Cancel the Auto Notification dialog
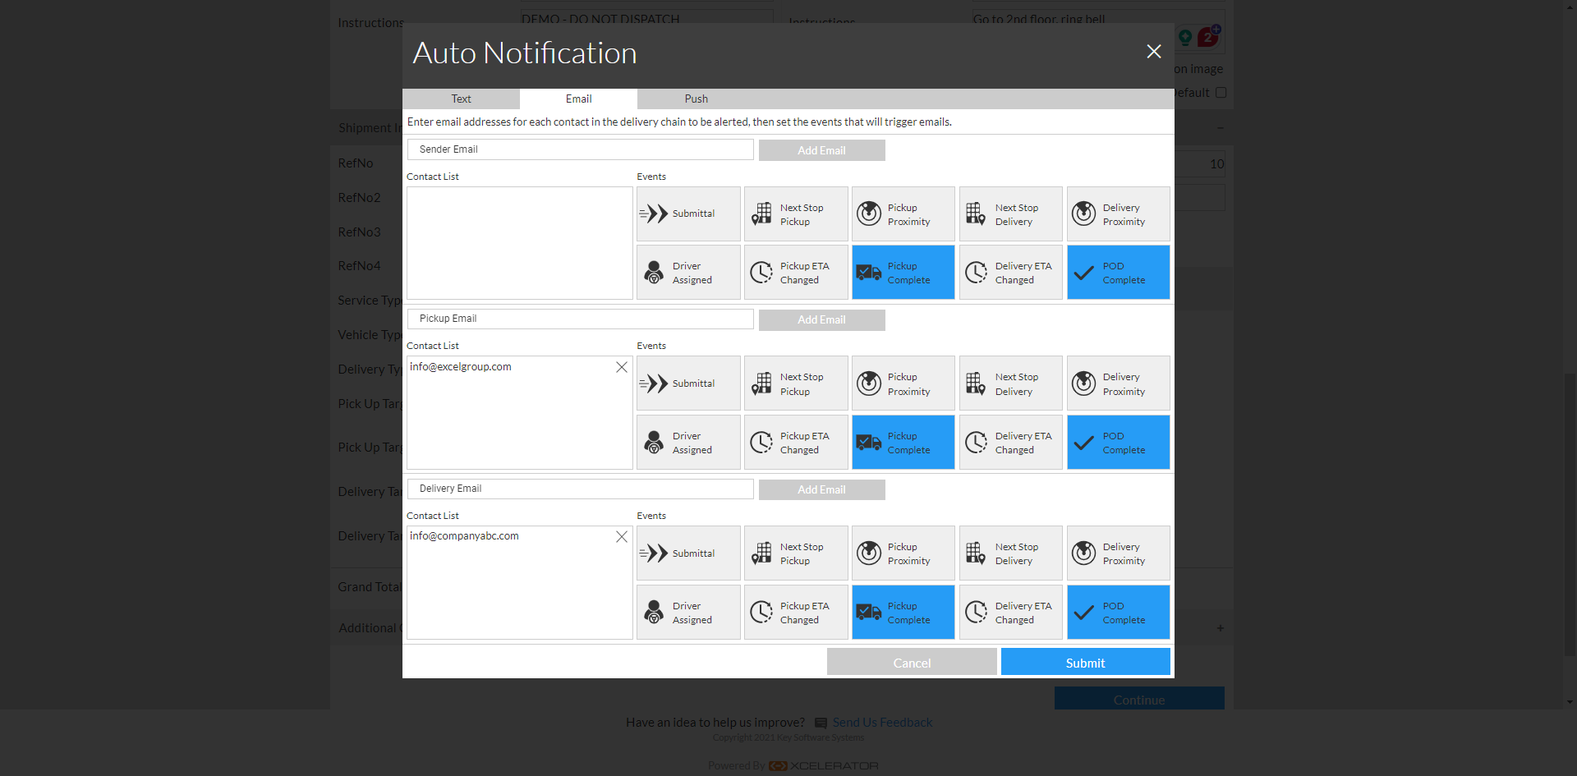Screen dimensions: 1577x776 pyautogui.click(x=912, y=662)
